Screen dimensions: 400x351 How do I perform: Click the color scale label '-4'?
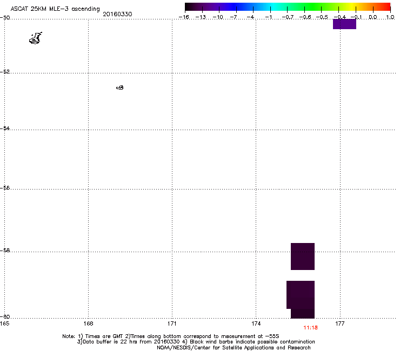(x=250, y=17)
